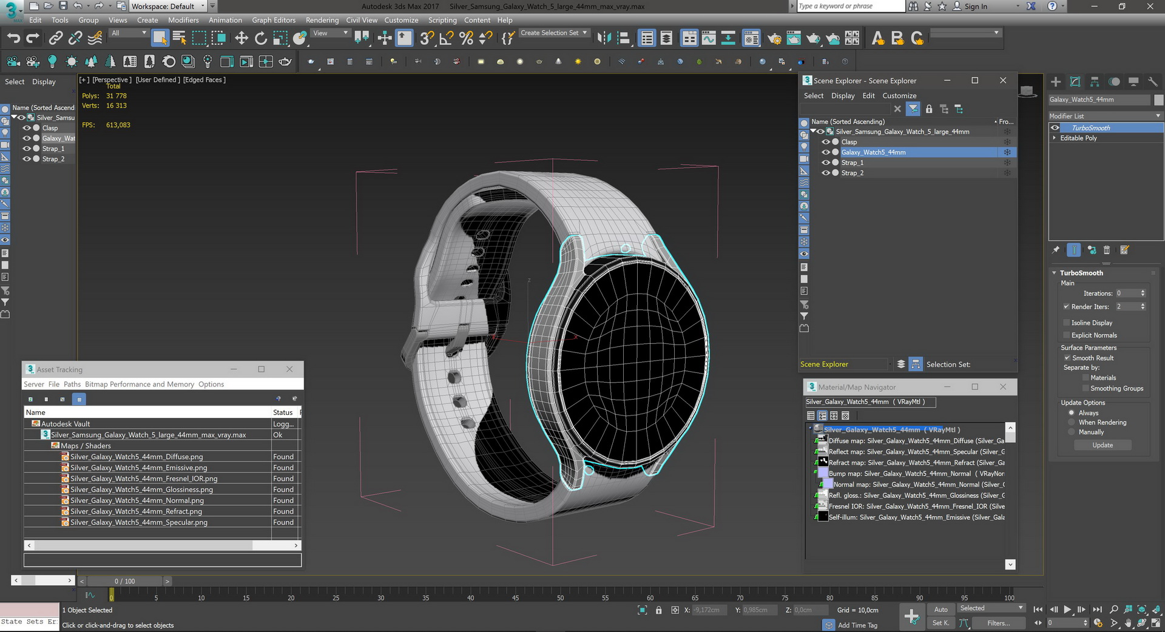The height and width of the screenshot is (632, 1165).
Task: Expand the Editable Poly modifier entry
Action: click(x=1055, y=138)
